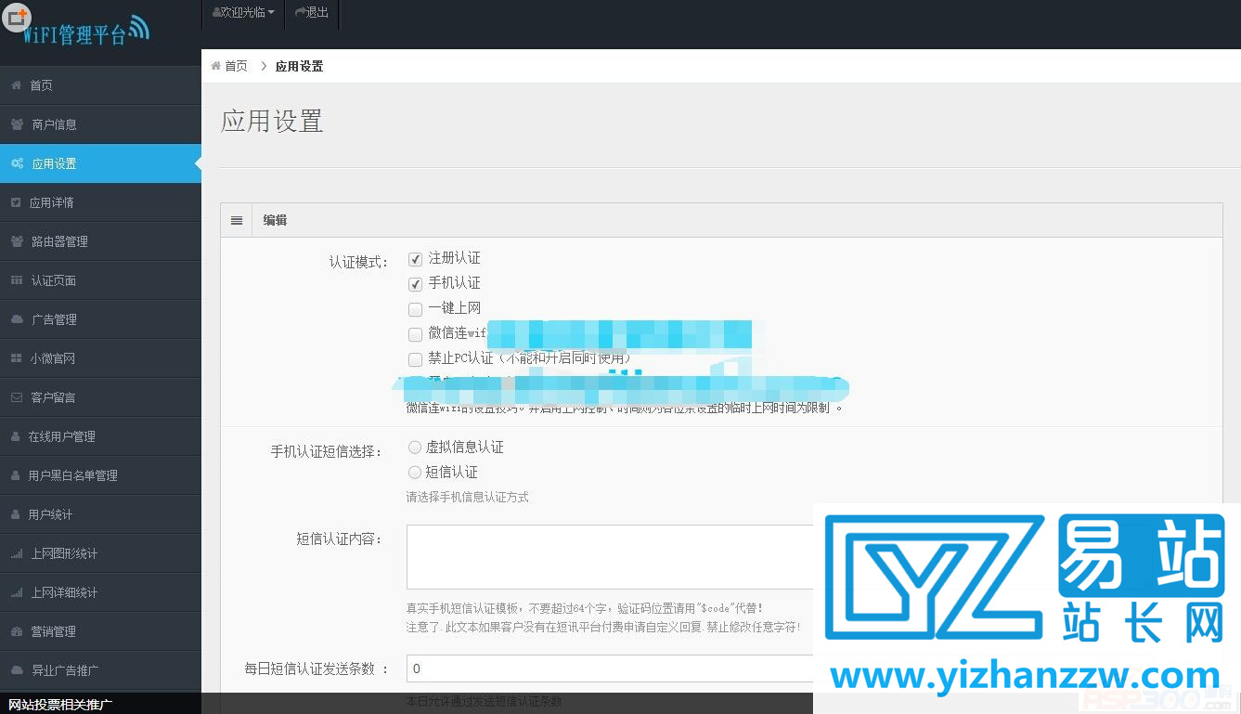This screenshot has height=714, width=1241.
Task: Click the orange icon at top-left corner
Action: pos(18,18)
